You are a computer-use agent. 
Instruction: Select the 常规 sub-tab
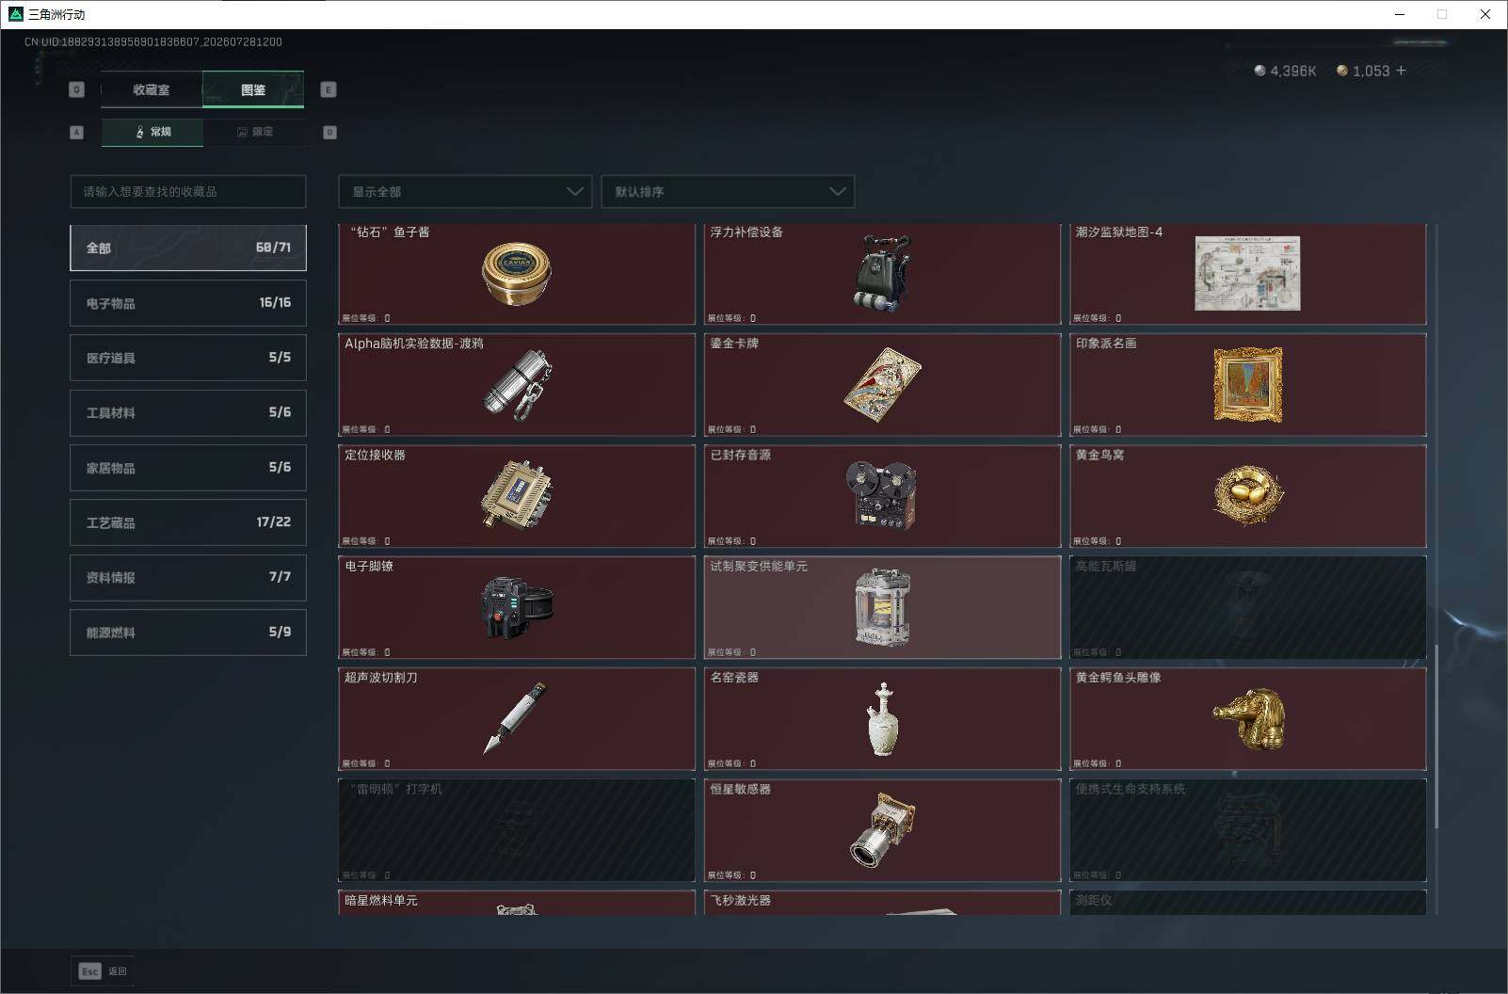coord(152,132)
